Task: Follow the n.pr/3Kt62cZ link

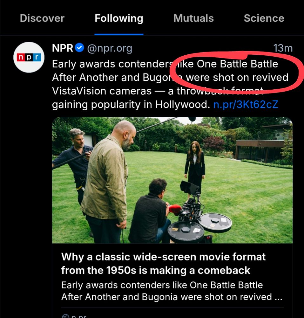Action: tap(246, 104)
